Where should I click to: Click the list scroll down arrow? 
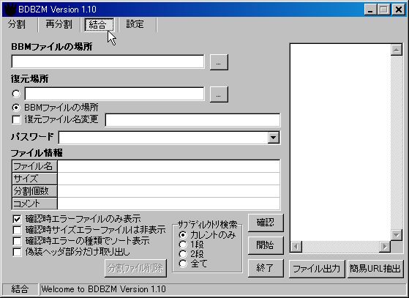(397, 235)
